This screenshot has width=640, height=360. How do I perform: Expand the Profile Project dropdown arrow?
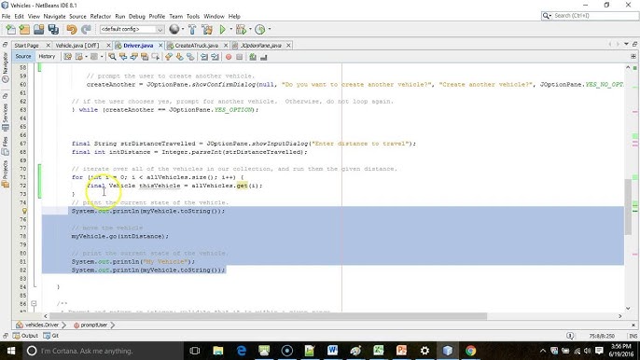(270, 30)
